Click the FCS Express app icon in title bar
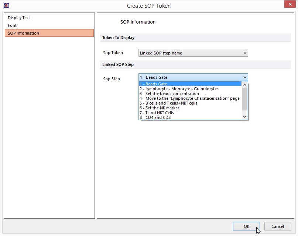Screen dimensions: 298x236 click(6, 6)
